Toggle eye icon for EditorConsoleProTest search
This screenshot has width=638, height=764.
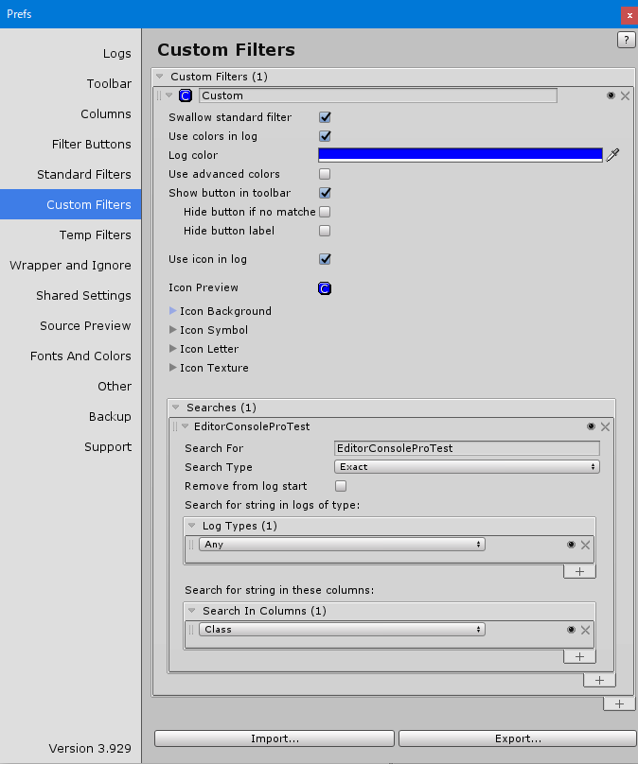coord(591,426)
